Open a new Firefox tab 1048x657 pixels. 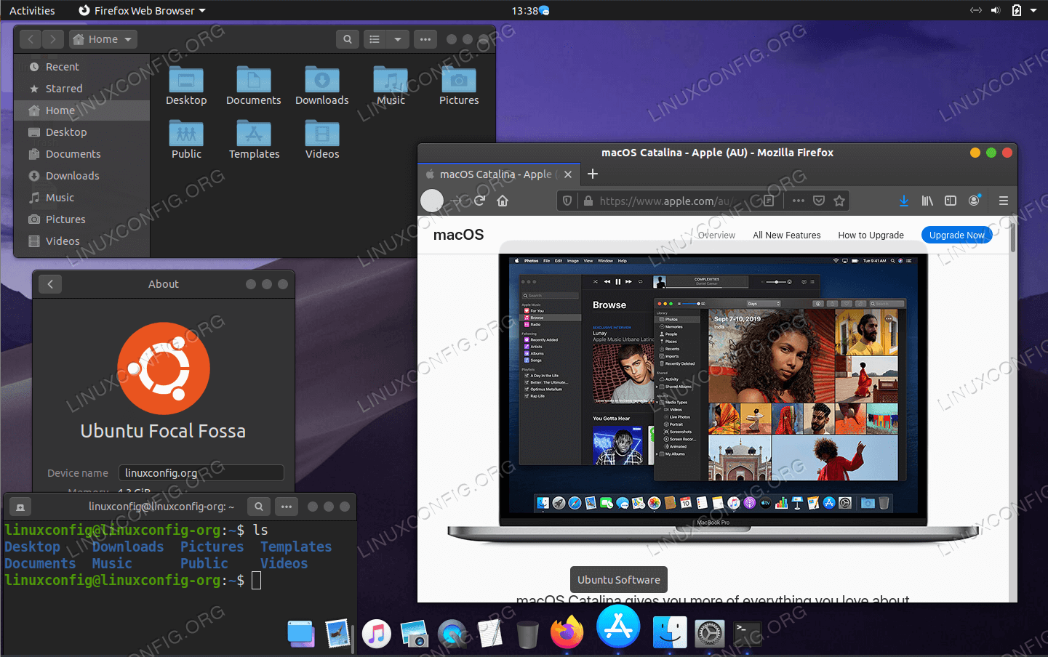(x=593, y=174)
